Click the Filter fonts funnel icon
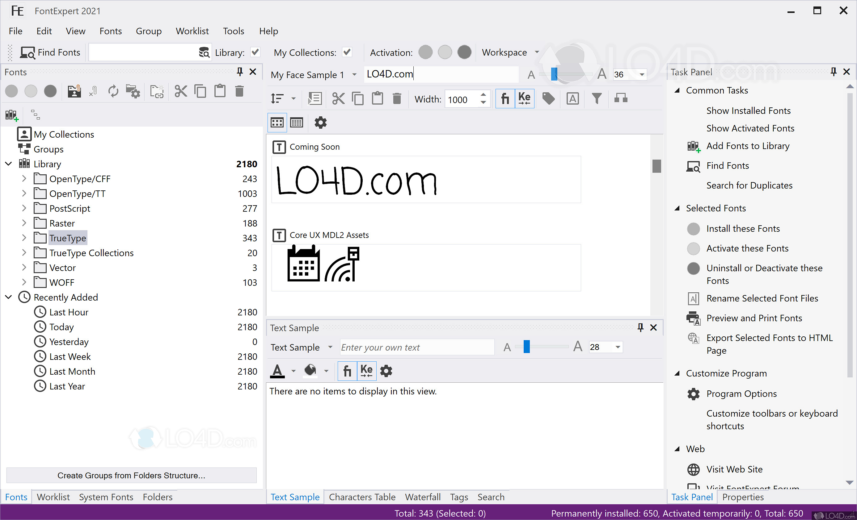 coord(597,99)
